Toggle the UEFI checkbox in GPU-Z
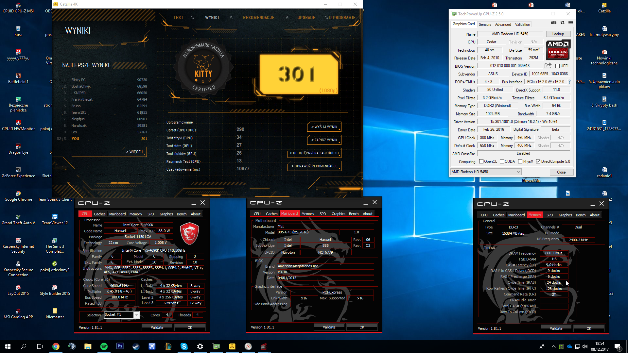 pos(557,66)
